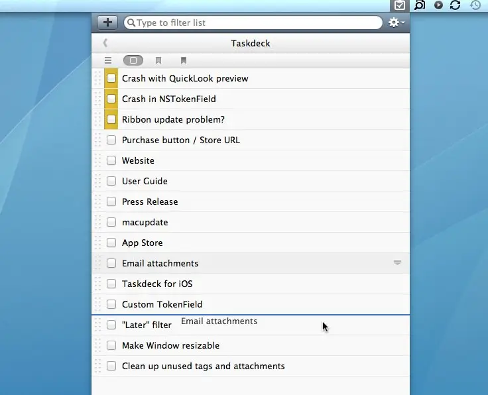The image size is (488, 395).
Task: Select the Taskdeck list title
Action: point(251,43)
